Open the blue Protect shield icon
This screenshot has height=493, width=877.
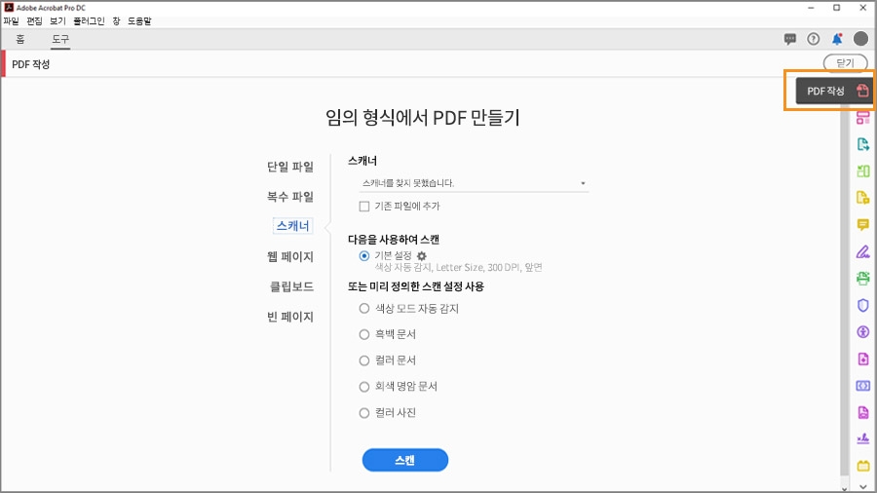pos(862,306)
